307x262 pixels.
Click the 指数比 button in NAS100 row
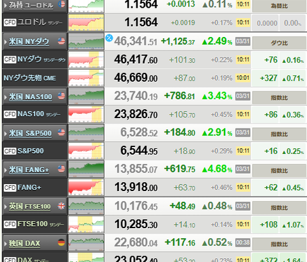click(x=279, y=98)
